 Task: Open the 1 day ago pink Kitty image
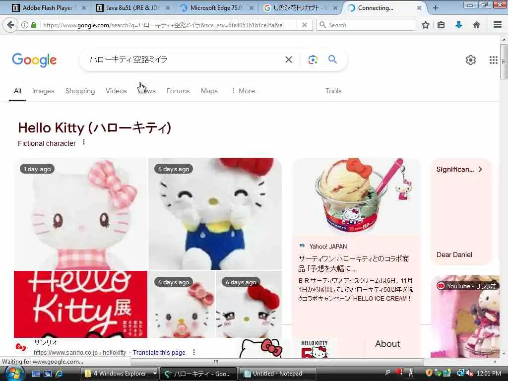click(80, 214)
